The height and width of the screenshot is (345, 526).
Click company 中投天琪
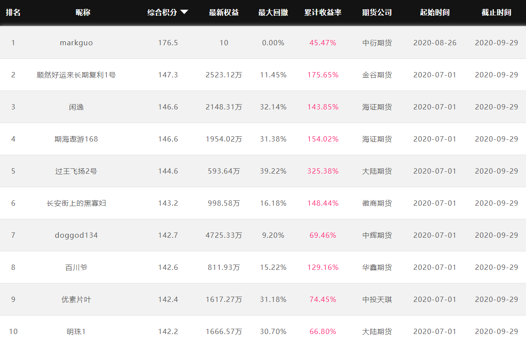(377, 299)
